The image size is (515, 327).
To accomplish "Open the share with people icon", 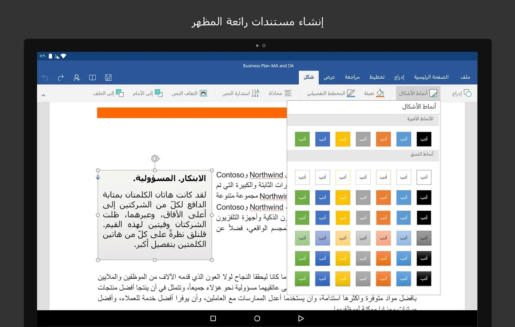I will pyautogui.click(x=77, y=77).
